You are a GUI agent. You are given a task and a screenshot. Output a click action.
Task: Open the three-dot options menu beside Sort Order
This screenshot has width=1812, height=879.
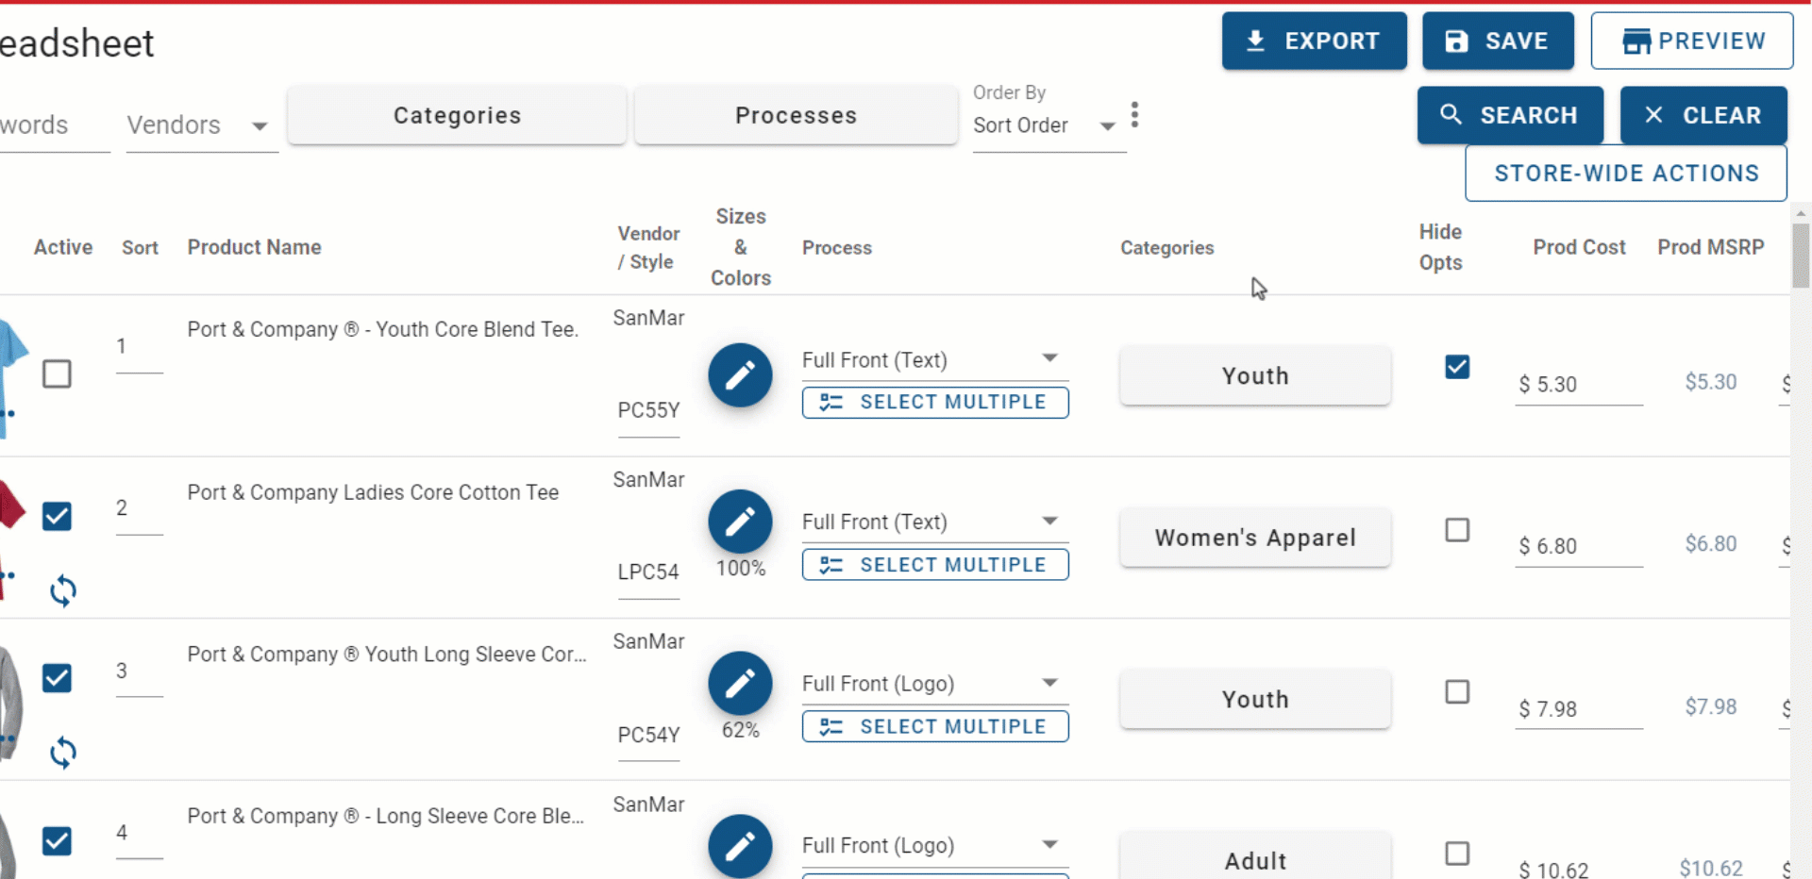(x=1134, y=115)
